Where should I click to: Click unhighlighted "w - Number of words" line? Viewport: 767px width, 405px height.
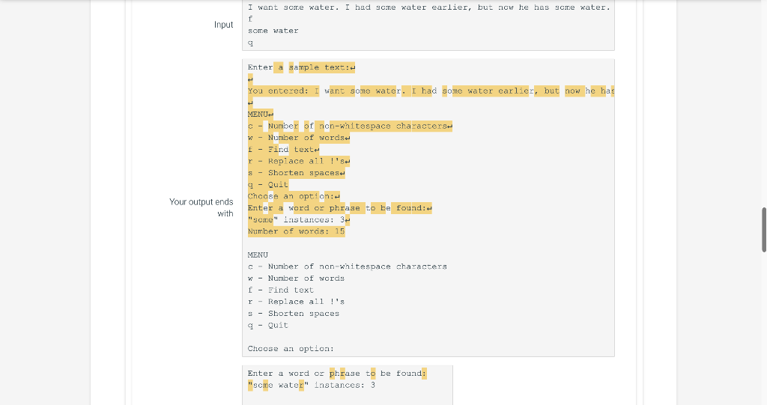click(296, 278)
